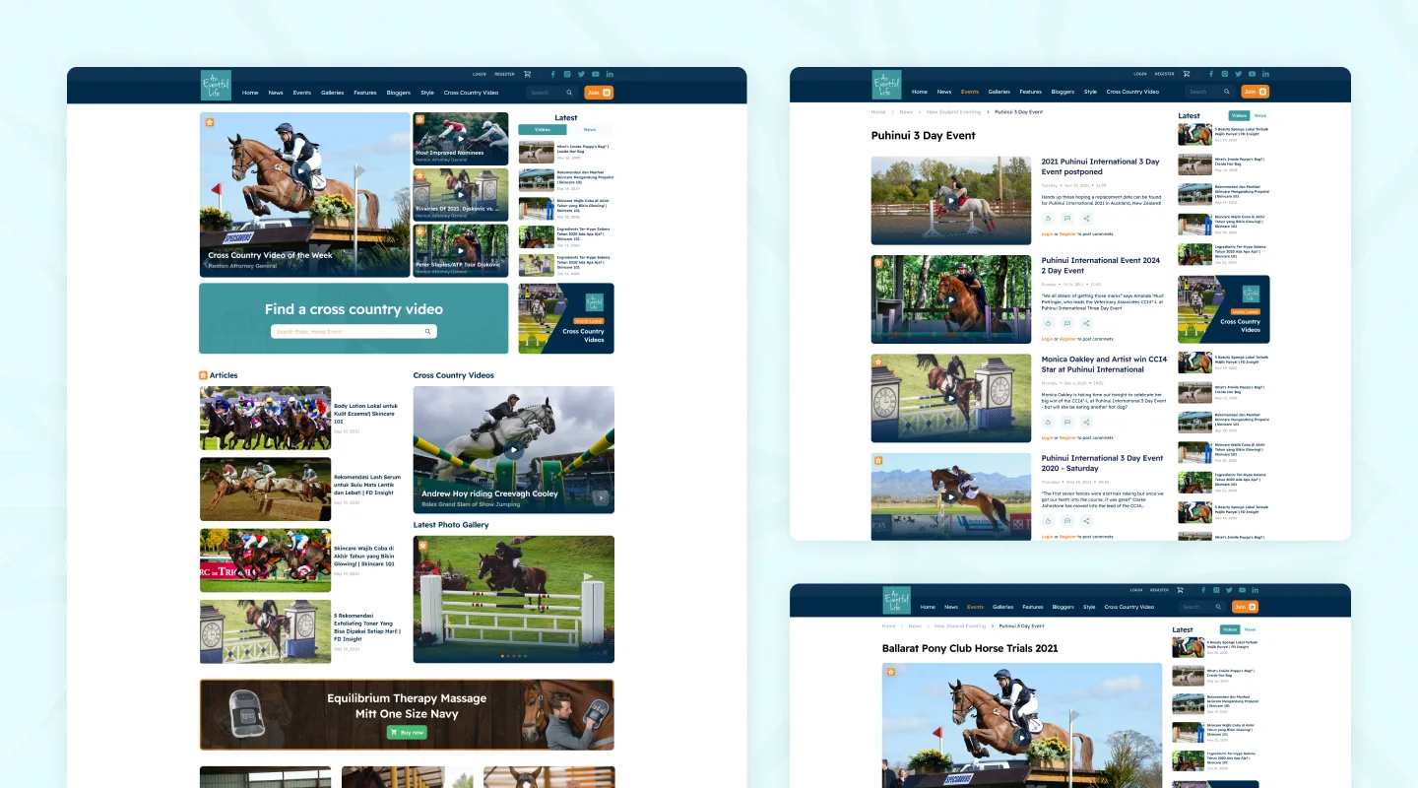Switch to the News tab in the homepage Latest panel

(x=589, y=130)
